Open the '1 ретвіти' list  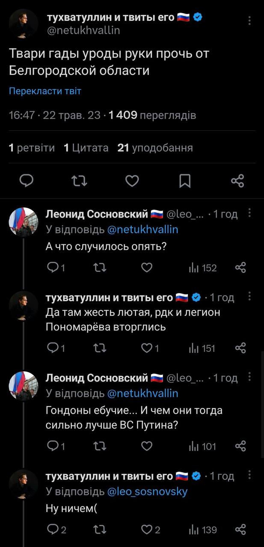[x=32, y=148]
